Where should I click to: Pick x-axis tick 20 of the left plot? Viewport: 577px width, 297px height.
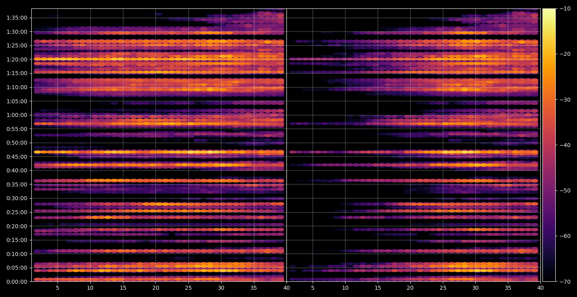(156, 288)
